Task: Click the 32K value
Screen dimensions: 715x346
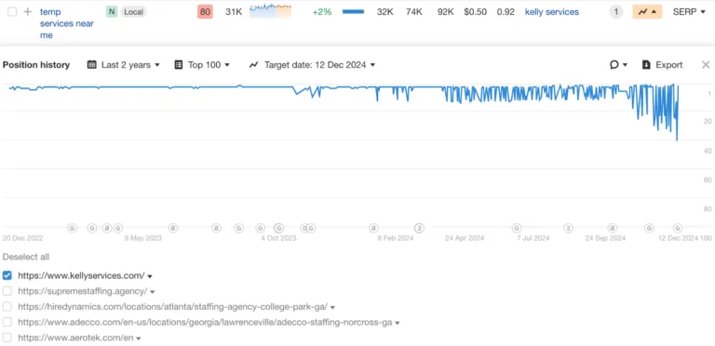Action: coord(385,12)
